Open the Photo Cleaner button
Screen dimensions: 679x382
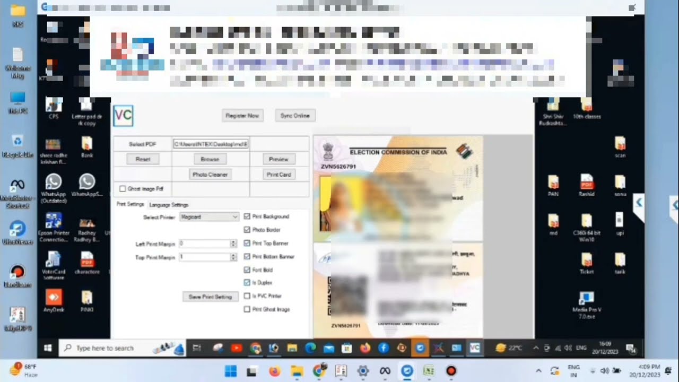click(210, 175)
